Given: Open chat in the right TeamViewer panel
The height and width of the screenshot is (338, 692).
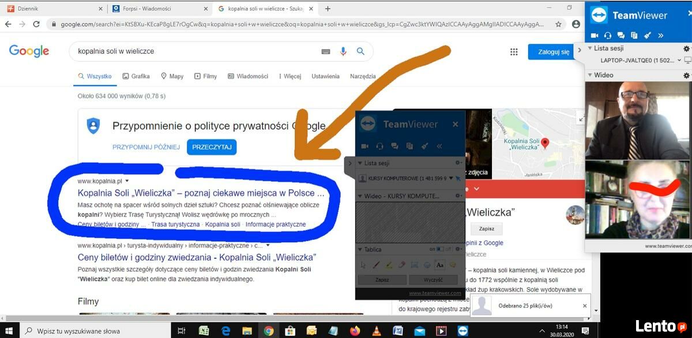Looking at the screenshot, I should tap(621, 36).
